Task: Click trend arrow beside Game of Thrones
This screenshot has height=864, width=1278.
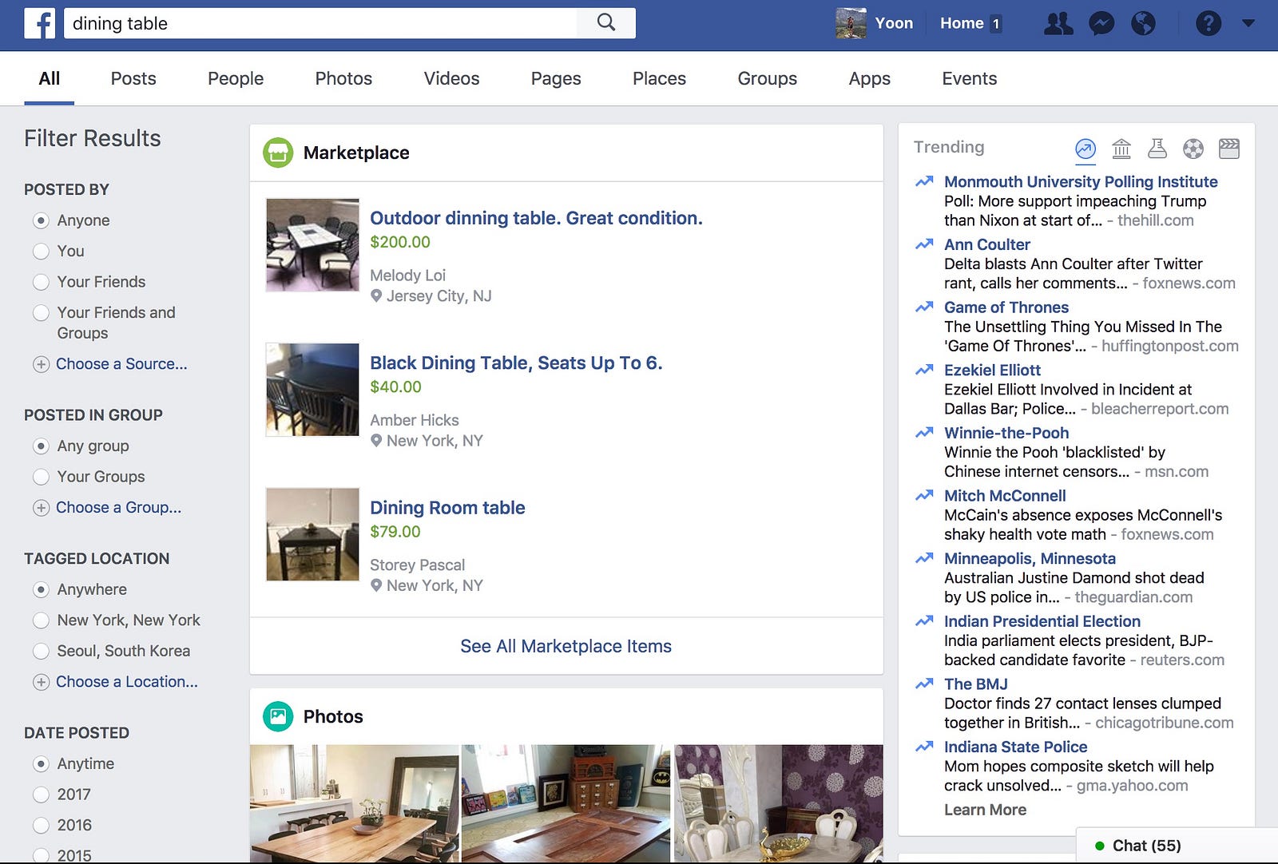Action: click(x=924, y=307)
